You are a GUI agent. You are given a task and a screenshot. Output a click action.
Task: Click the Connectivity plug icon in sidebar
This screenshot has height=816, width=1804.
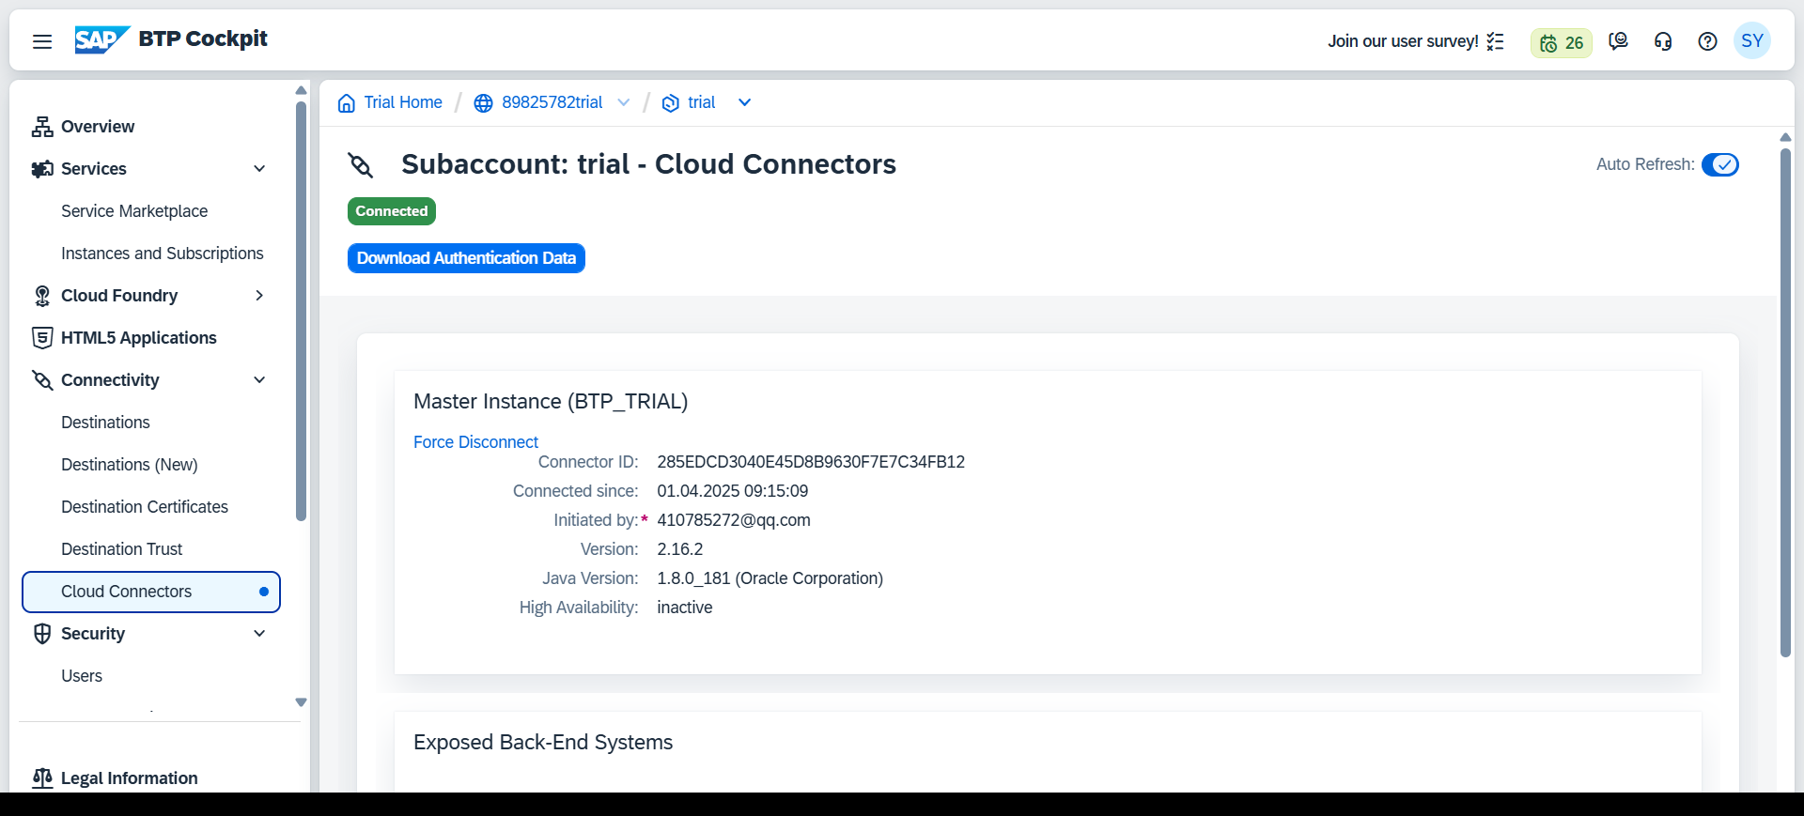pos(42,380)
